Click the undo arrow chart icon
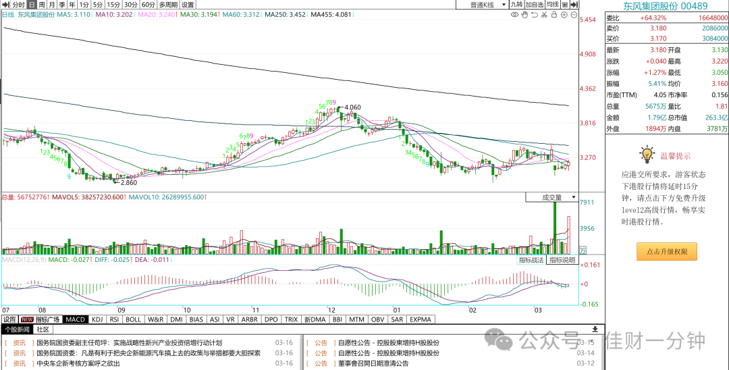The height and width of the screenshot is (370, 729). tap(535, 14)
